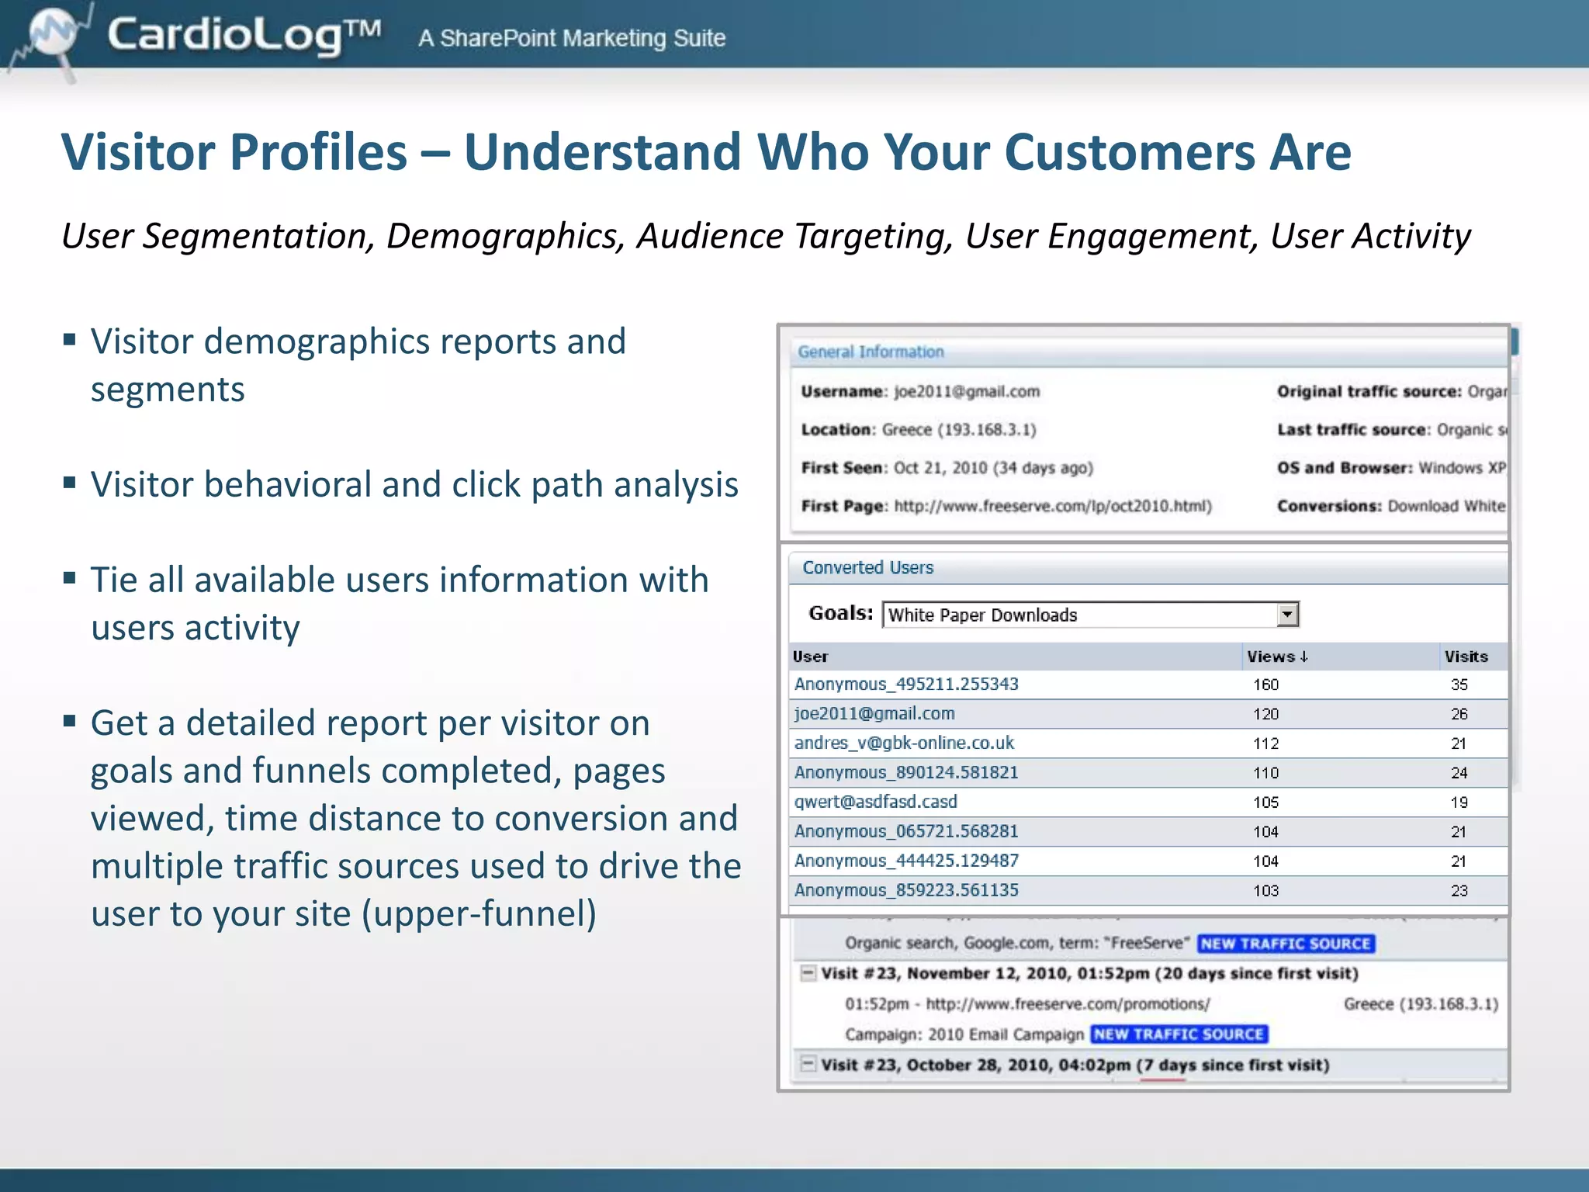Open user Anonymous_065721.568281
This screenshot has height=1192, width=1589.
(x=906, y=831)
